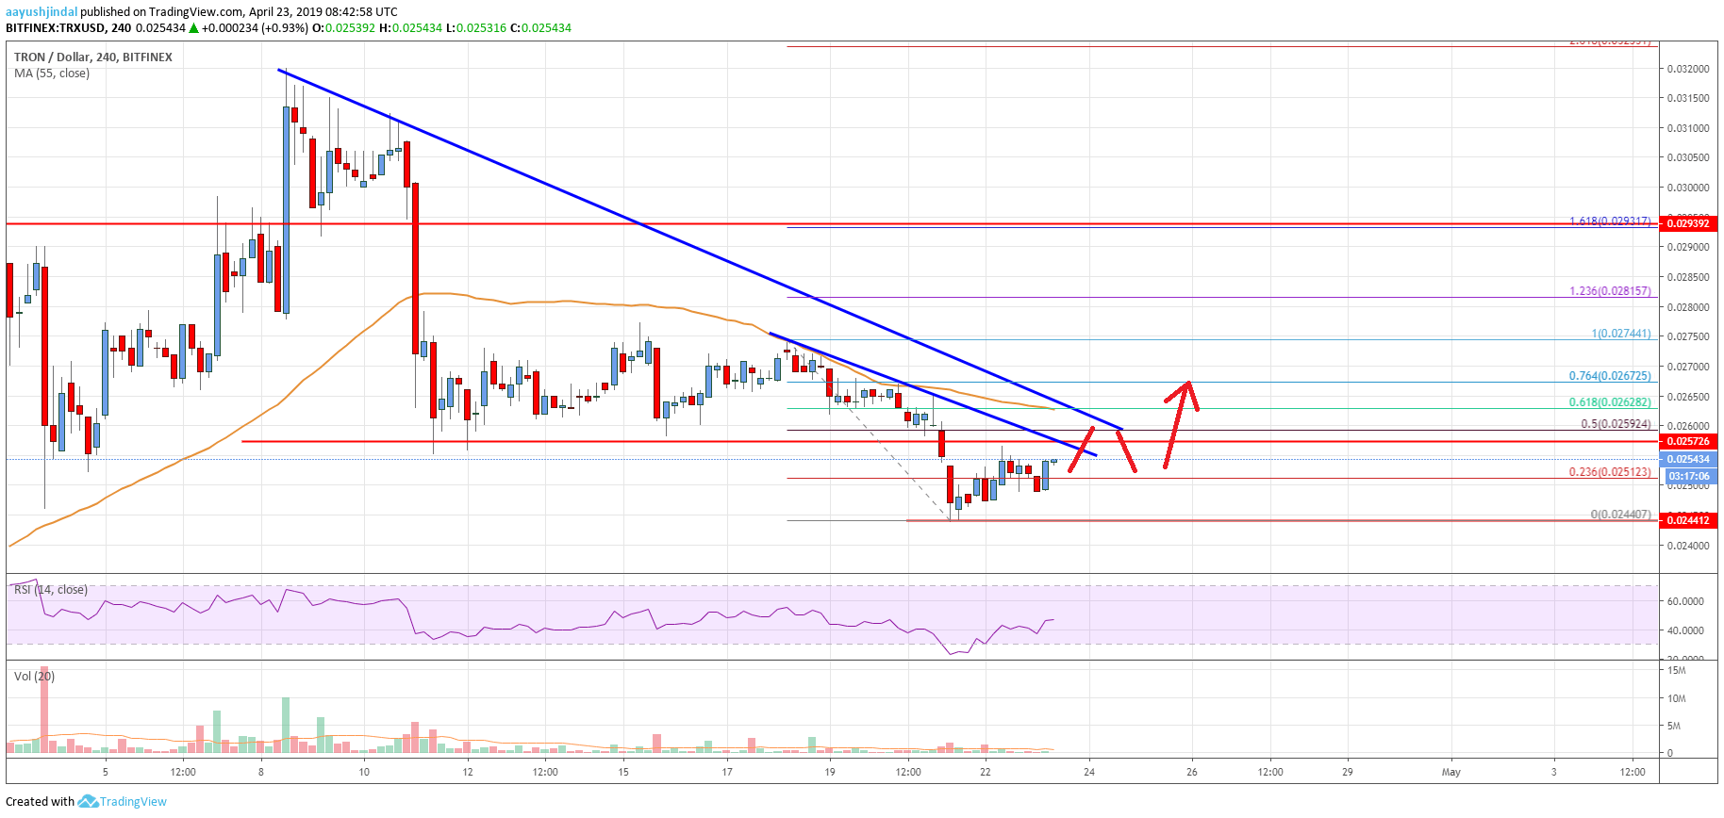Viewport: 1724px width, 818px height.
Task: Click the L:0.025316 low value in header
Action: [x=476, y=28]
